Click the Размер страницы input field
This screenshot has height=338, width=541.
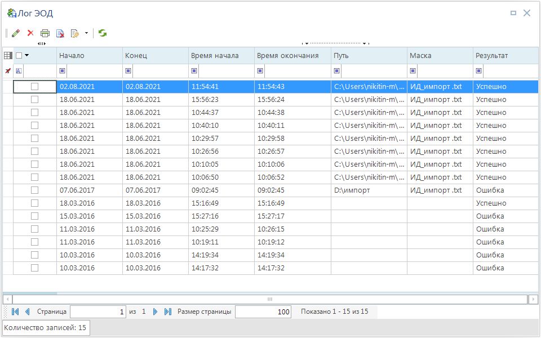[x=263, y=312]
